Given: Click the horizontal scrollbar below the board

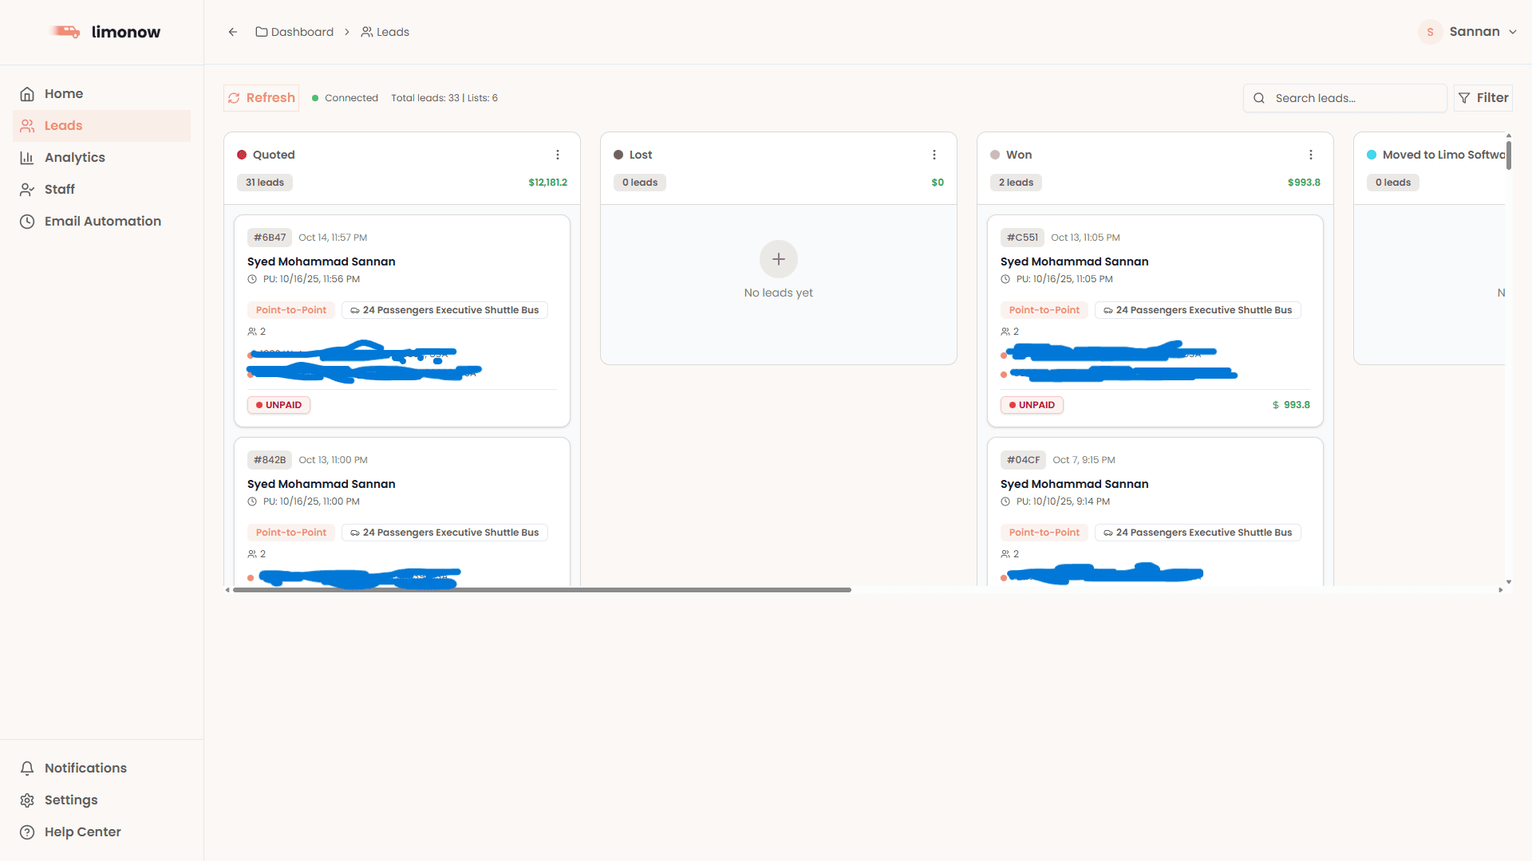Looking at the screenshot, I should click(543, 590).
